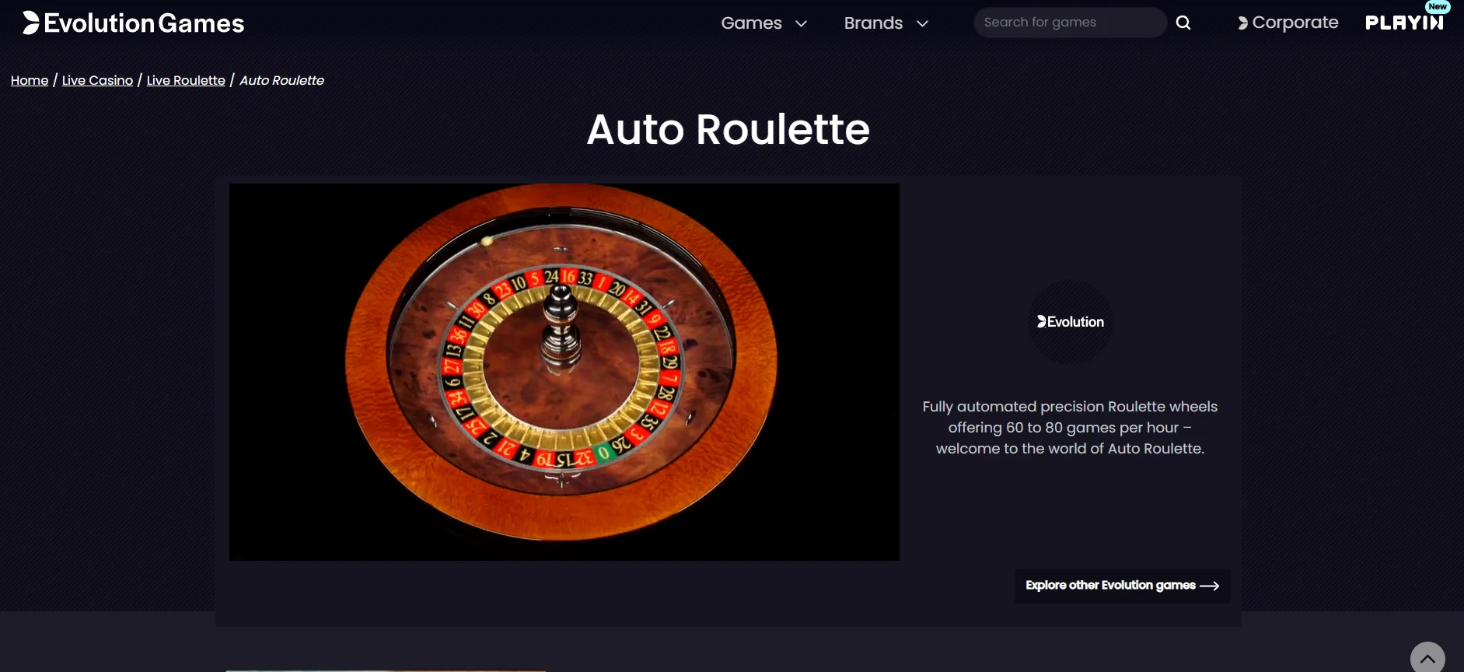This screenshot has height=672, width=1464.
Task: Expand the Brands dropdown chevron
Action: tap(922, 24)
